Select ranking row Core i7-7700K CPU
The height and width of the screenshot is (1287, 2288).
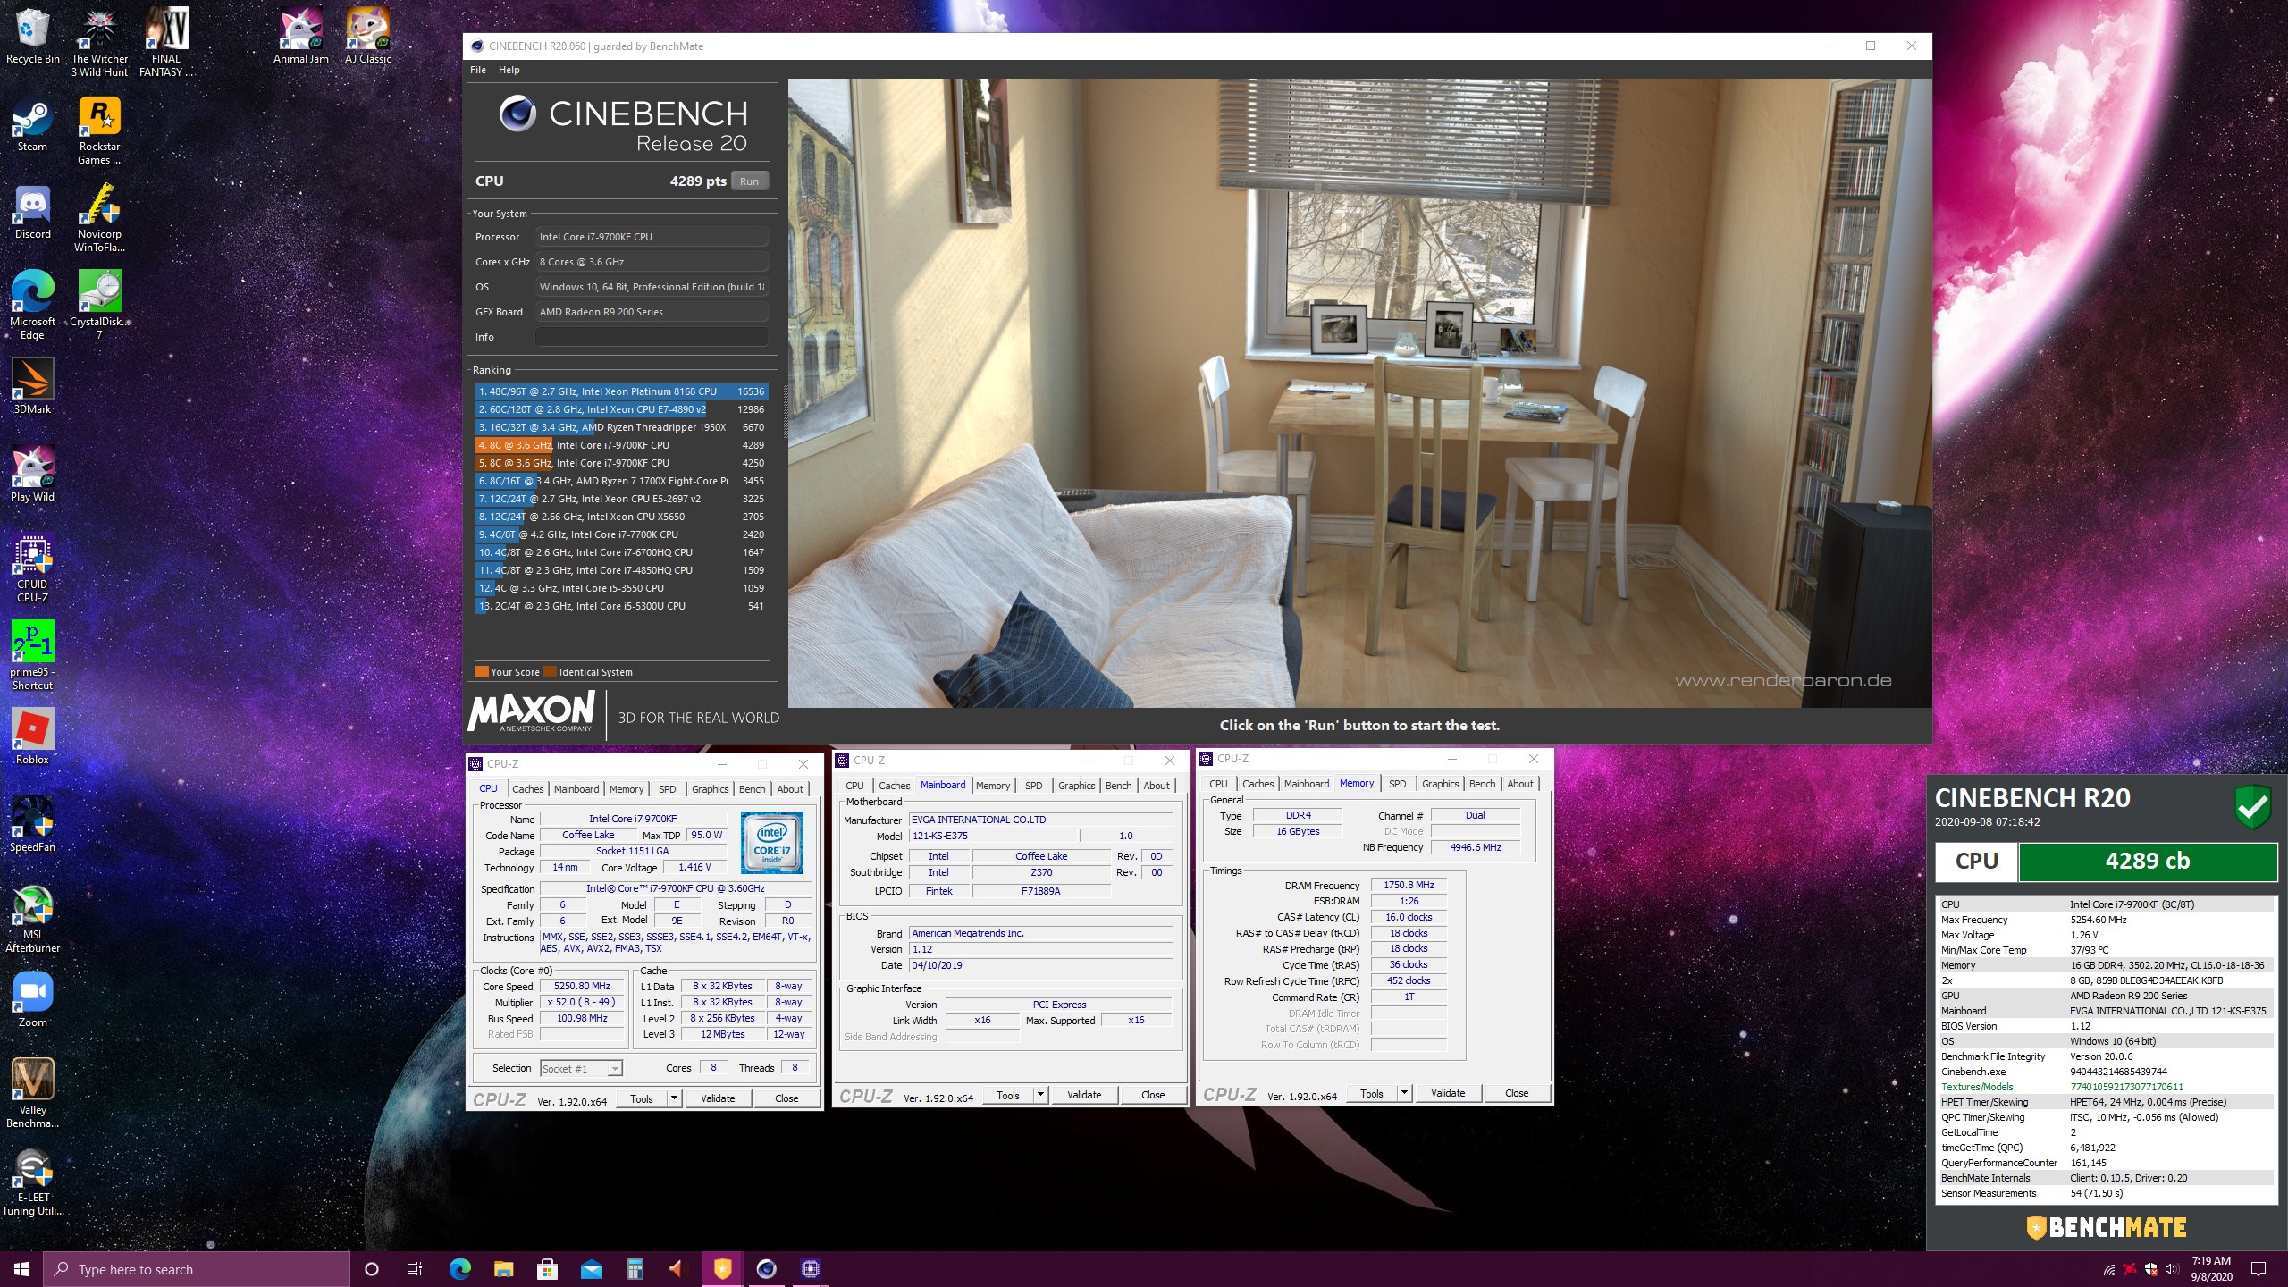pos(621,534)
